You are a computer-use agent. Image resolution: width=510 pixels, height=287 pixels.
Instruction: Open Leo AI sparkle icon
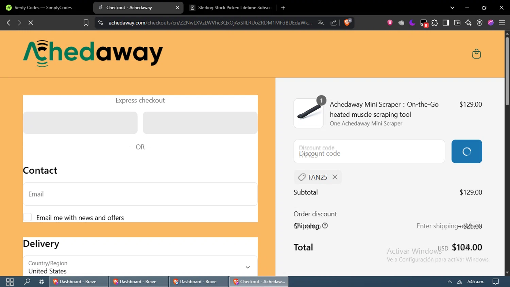[x=468, y=22]
